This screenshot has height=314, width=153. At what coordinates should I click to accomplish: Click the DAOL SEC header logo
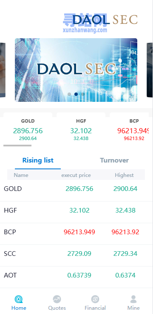[105, 20]
